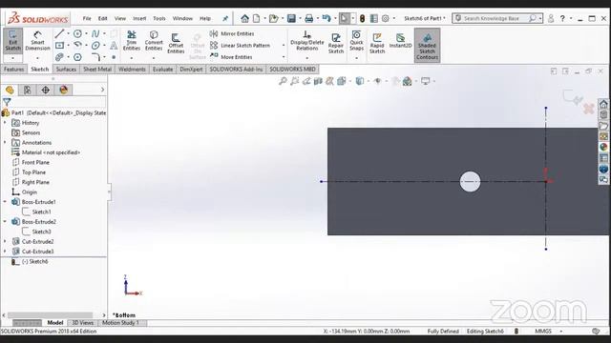Click Offset Entities tool
Image resolution: width=611 pixels, height=343 pixels.
tap(176, 43)
